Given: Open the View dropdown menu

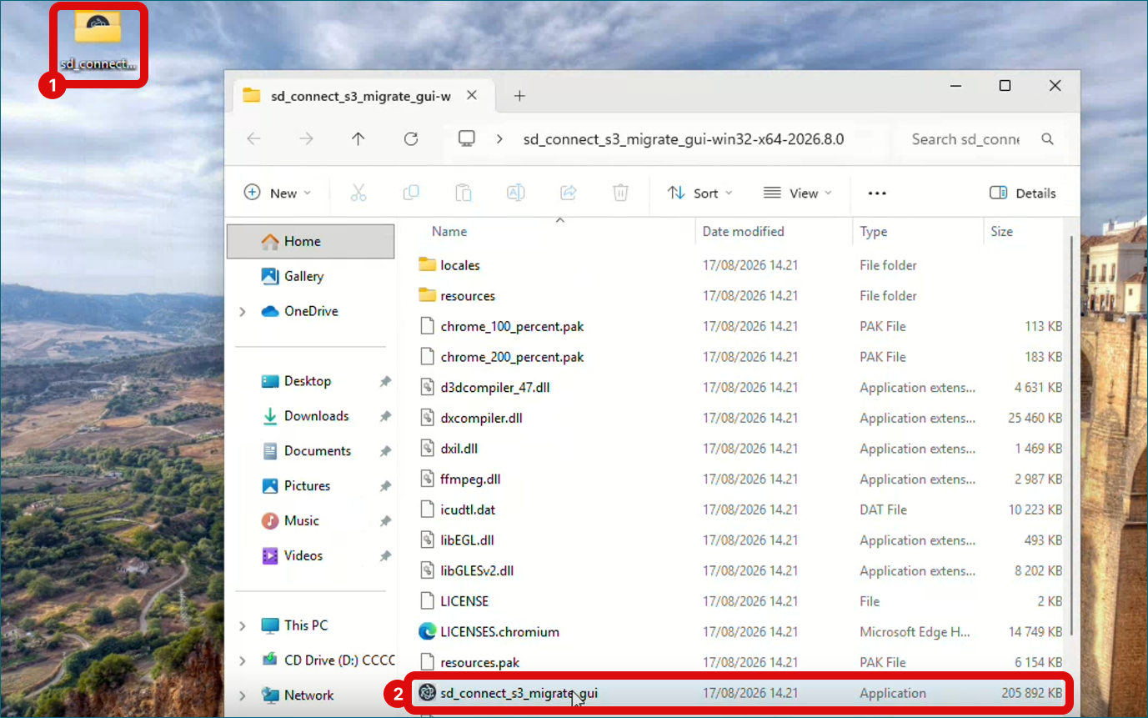Looking at the screenshot, I should [x=798, y=193].
